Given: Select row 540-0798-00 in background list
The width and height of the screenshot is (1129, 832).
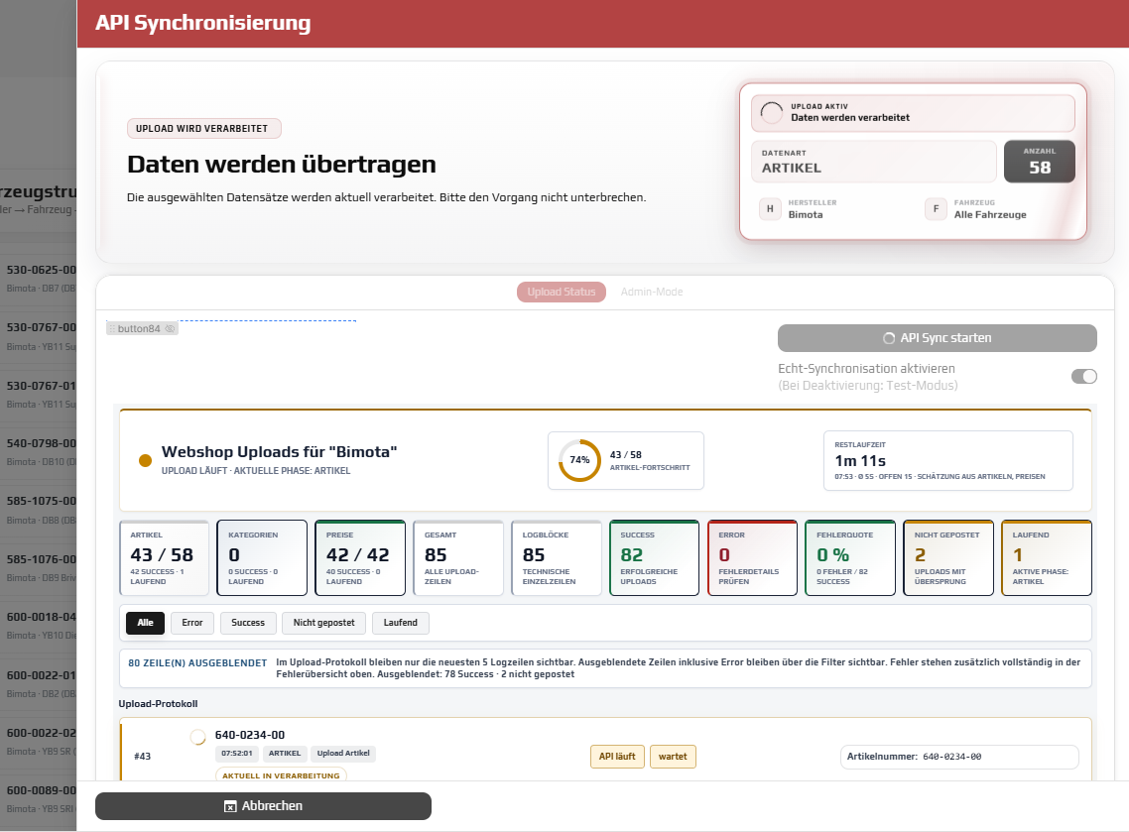Looking at the screenshot, I should coord(38,452).
